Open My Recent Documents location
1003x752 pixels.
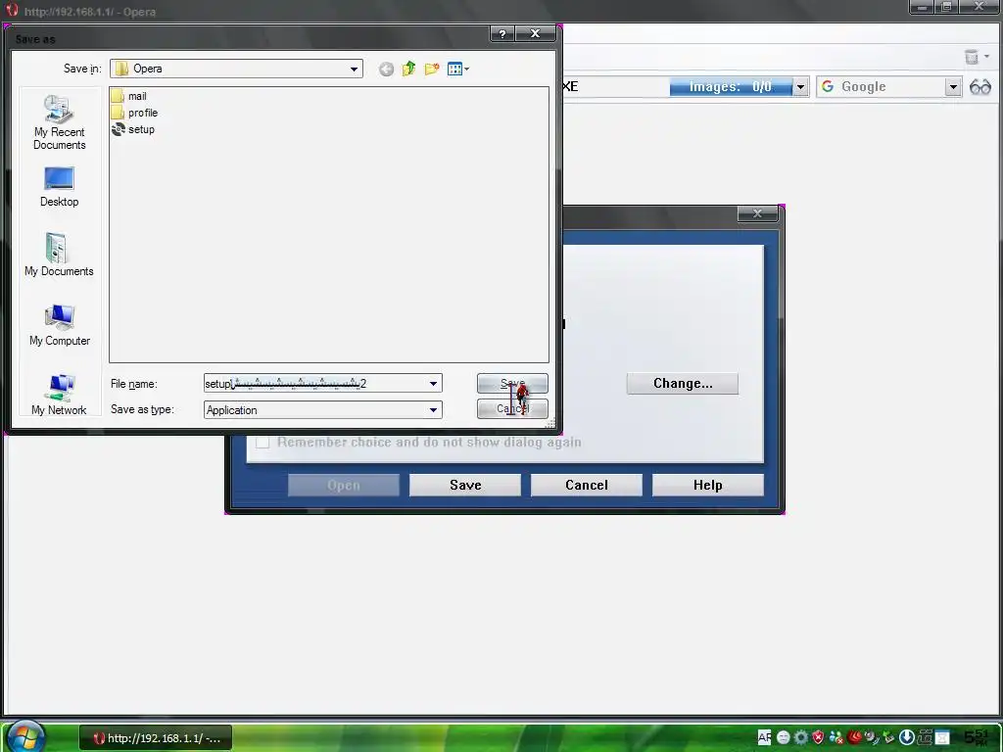59,122
